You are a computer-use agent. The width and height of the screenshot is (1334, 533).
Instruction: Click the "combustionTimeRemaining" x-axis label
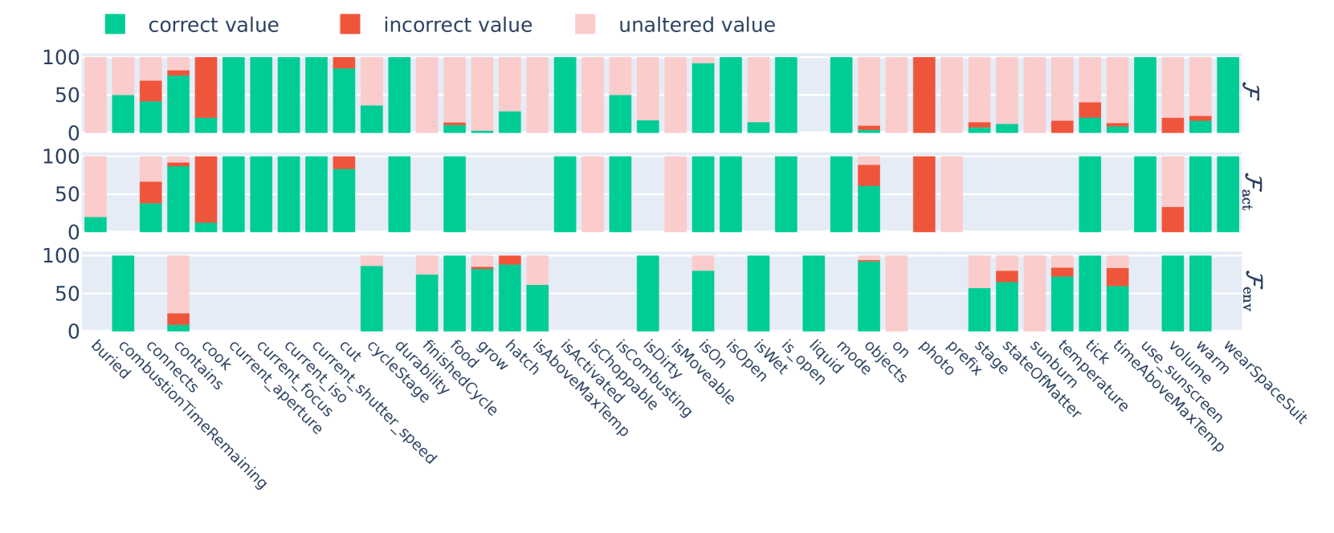tap(192, 415)
